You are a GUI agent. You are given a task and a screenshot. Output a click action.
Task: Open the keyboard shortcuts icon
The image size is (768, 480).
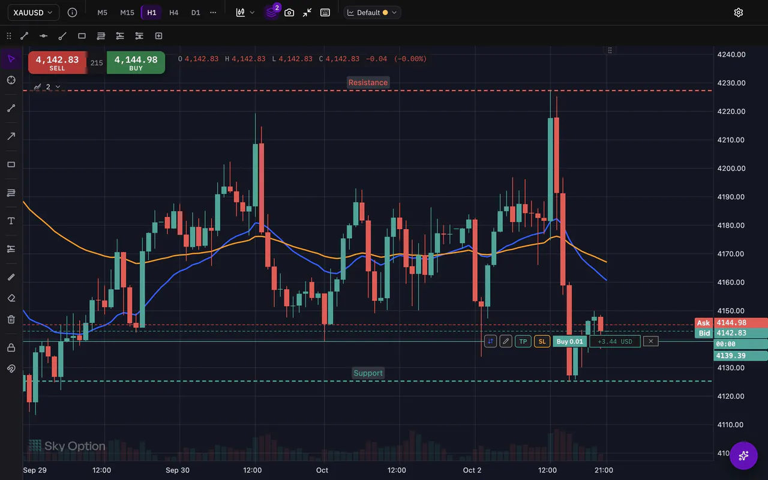(x=325, y=12)
